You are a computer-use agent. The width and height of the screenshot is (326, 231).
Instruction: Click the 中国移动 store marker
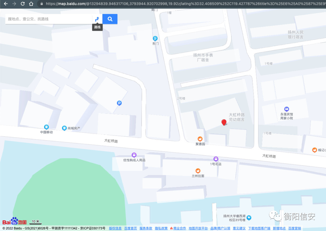point(46,127)
